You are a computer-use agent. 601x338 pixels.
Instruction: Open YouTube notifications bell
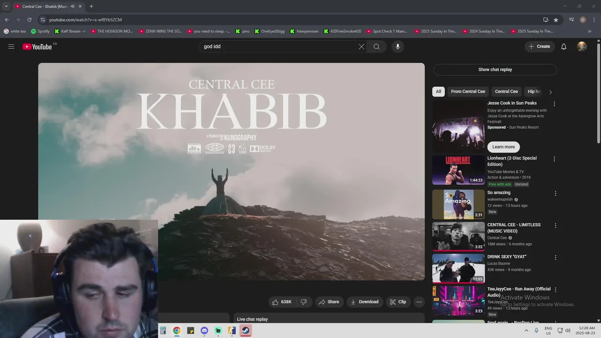564,46
